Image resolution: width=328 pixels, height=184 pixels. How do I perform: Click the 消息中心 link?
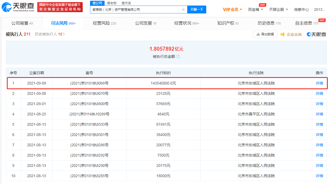coord(301,9)
